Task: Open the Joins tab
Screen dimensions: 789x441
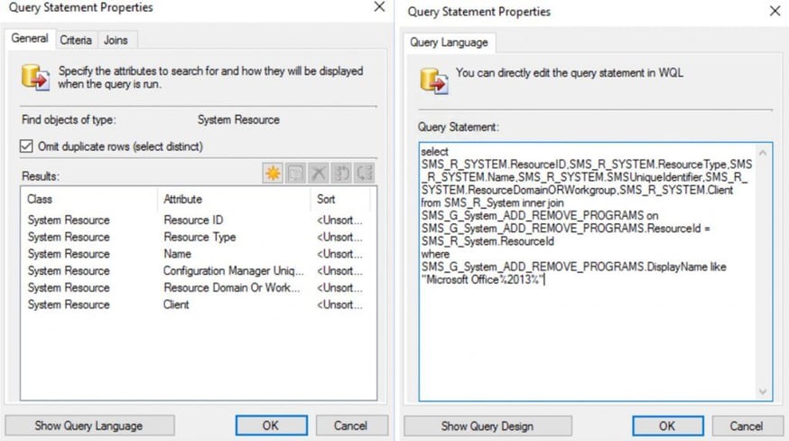Action: coord(116,40)
